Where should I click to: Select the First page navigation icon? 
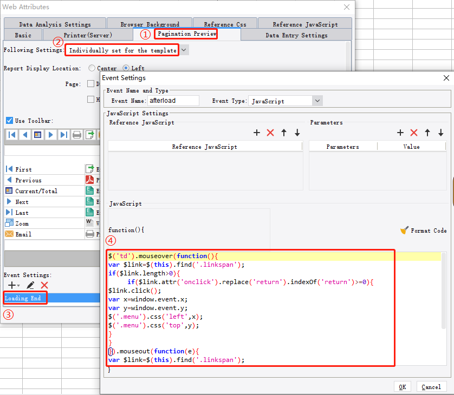(x=8, y=169)
